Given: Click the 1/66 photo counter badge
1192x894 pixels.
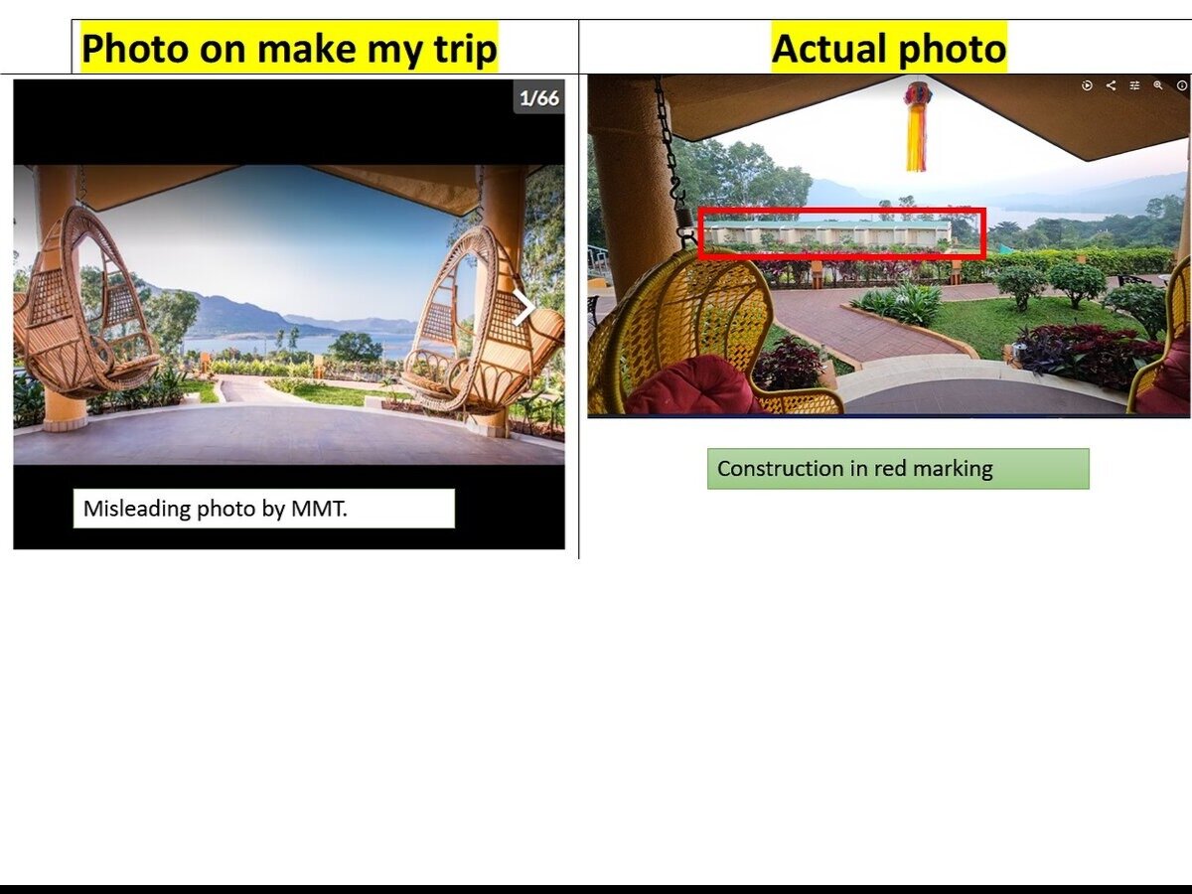Looking at the screenshot, I should click(539, 97).
